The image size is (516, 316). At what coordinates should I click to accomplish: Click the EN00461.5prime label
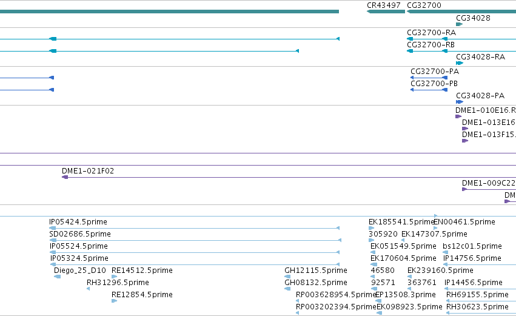[x=464, y=222]
